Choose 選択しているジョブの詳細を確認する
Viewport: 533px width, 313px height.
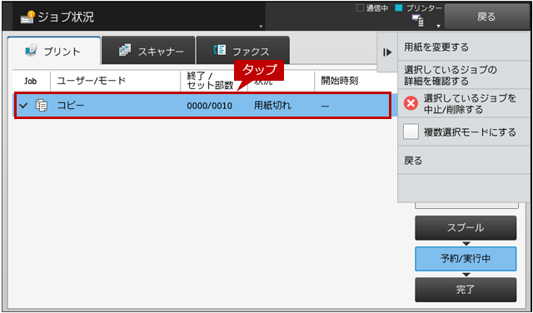(464, 76)
